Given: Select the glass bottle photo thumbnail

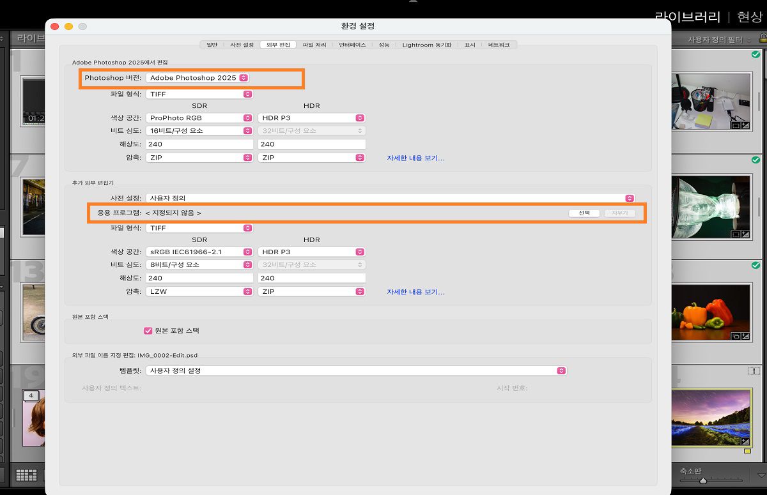Looking at the screenshot, I should pyautogui.click(x=711, y=207).
